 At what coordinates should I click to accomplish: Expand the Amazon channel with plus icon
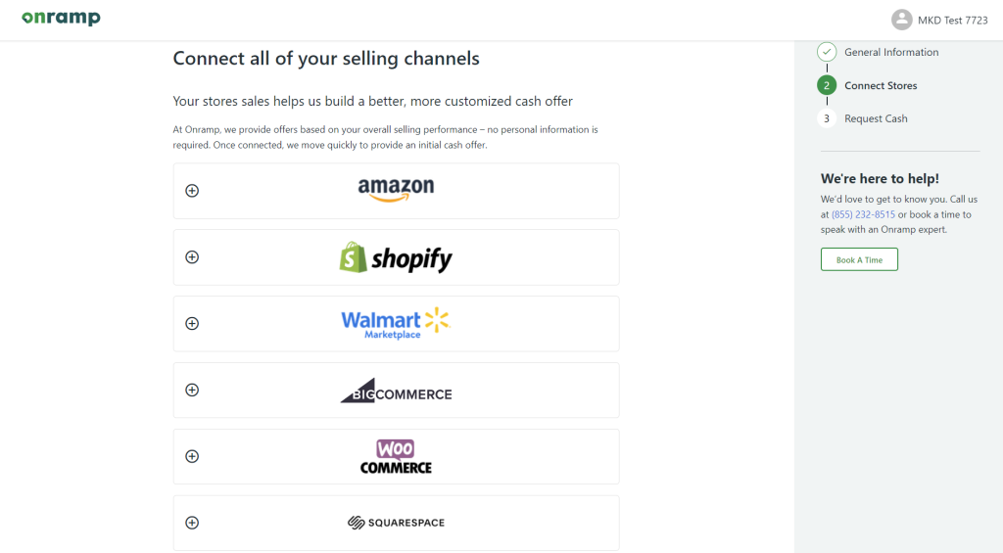pos(192,191)
